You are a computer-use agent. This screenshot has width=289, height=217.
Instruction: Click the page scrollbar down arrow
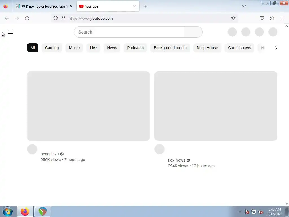click(x=287, y=203)
